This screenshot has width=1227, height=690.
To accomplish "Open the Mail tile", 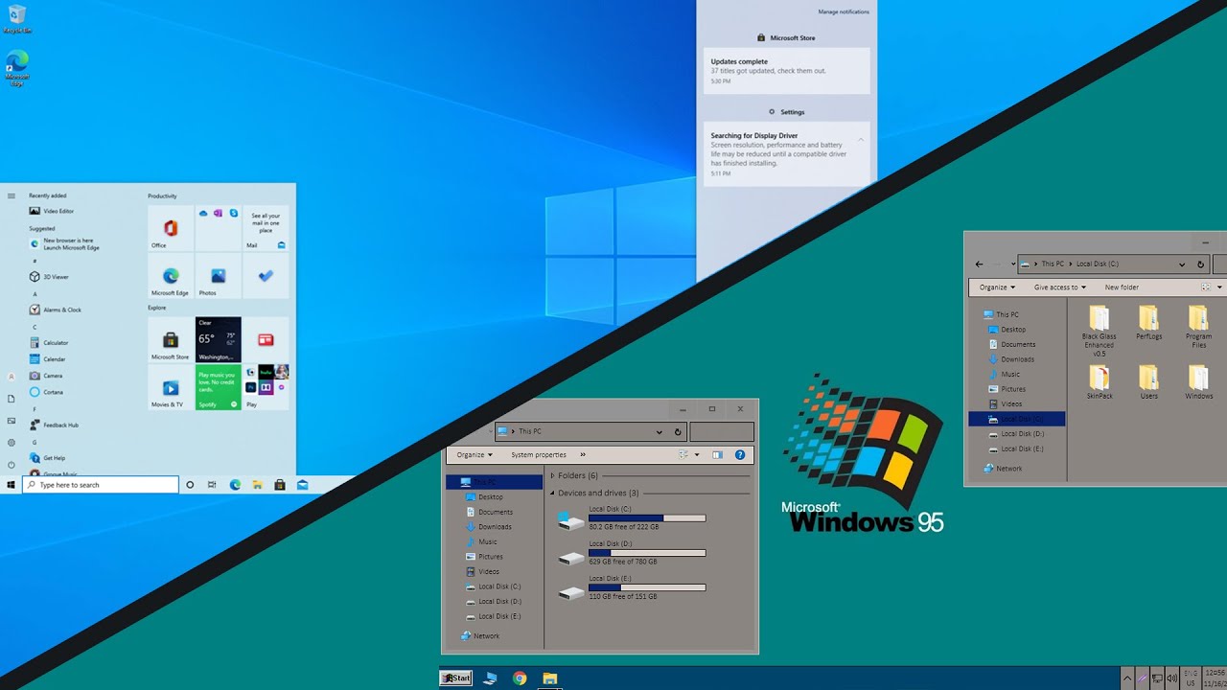I will [266, 228].
